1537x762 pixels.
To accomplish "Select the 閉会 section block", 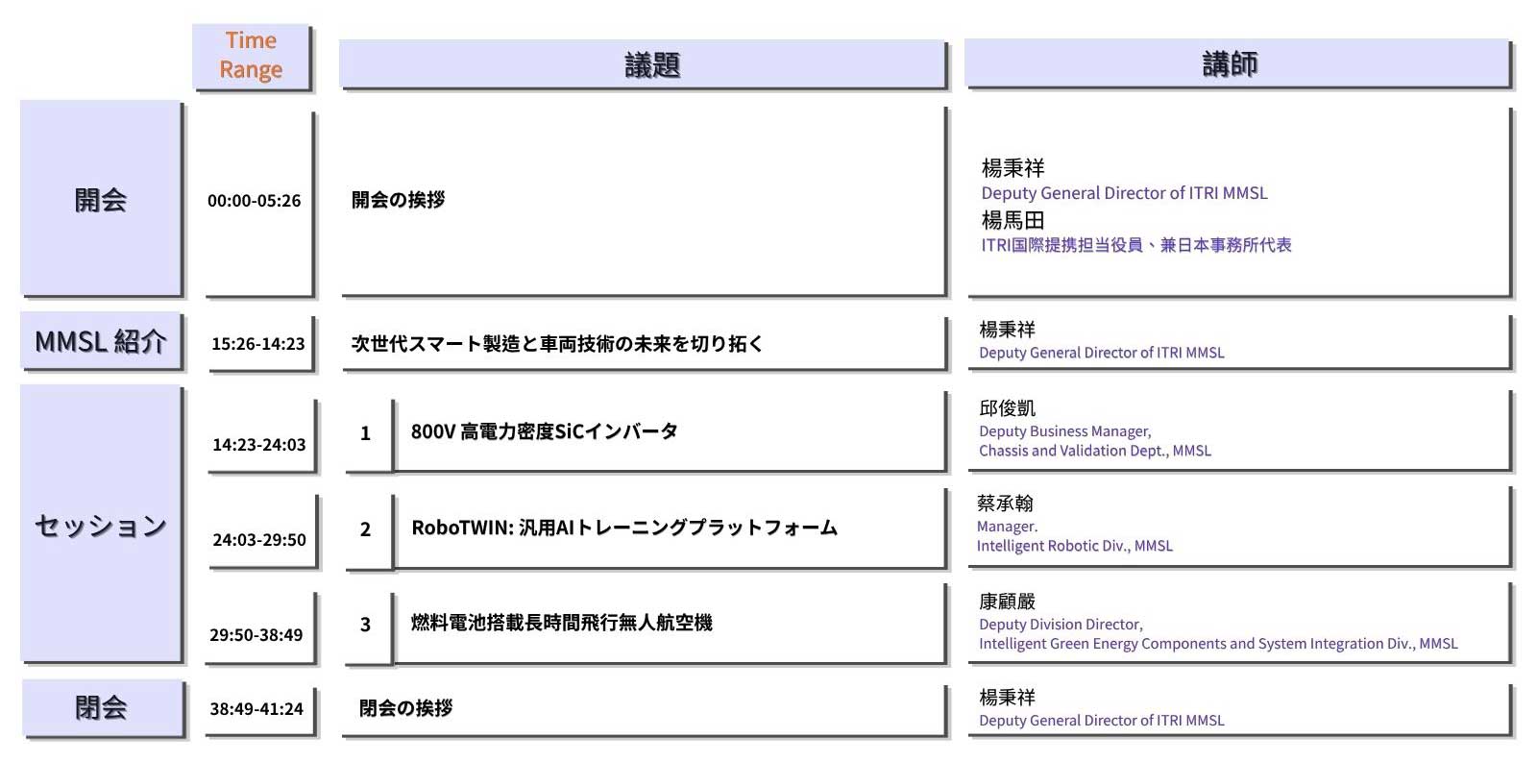I will (x=103, y=708).
